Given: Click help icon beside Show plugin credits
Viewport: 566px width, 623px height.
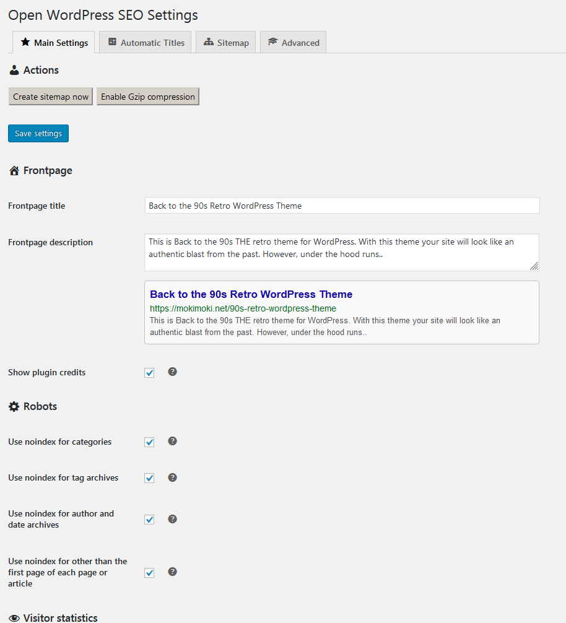Looking at the screenshot, I should 173,372.
